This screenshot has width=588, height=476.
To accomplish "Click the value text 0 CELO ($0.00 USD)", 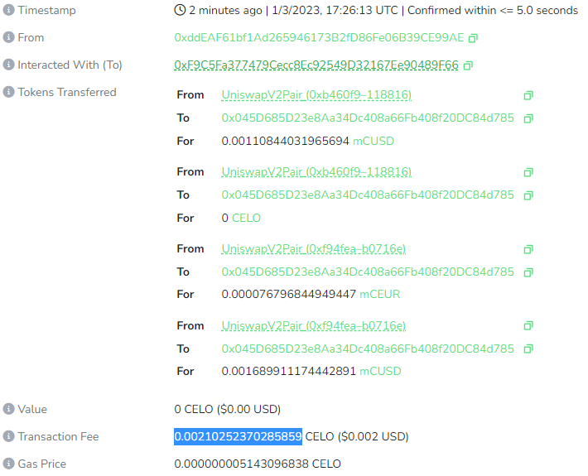I will tap(227, 409).
